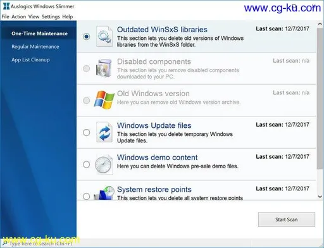The image size is (324, 248).
Task: Click description 'remove disabled components downloaded to your PC'
Action: tap(178, 73)
